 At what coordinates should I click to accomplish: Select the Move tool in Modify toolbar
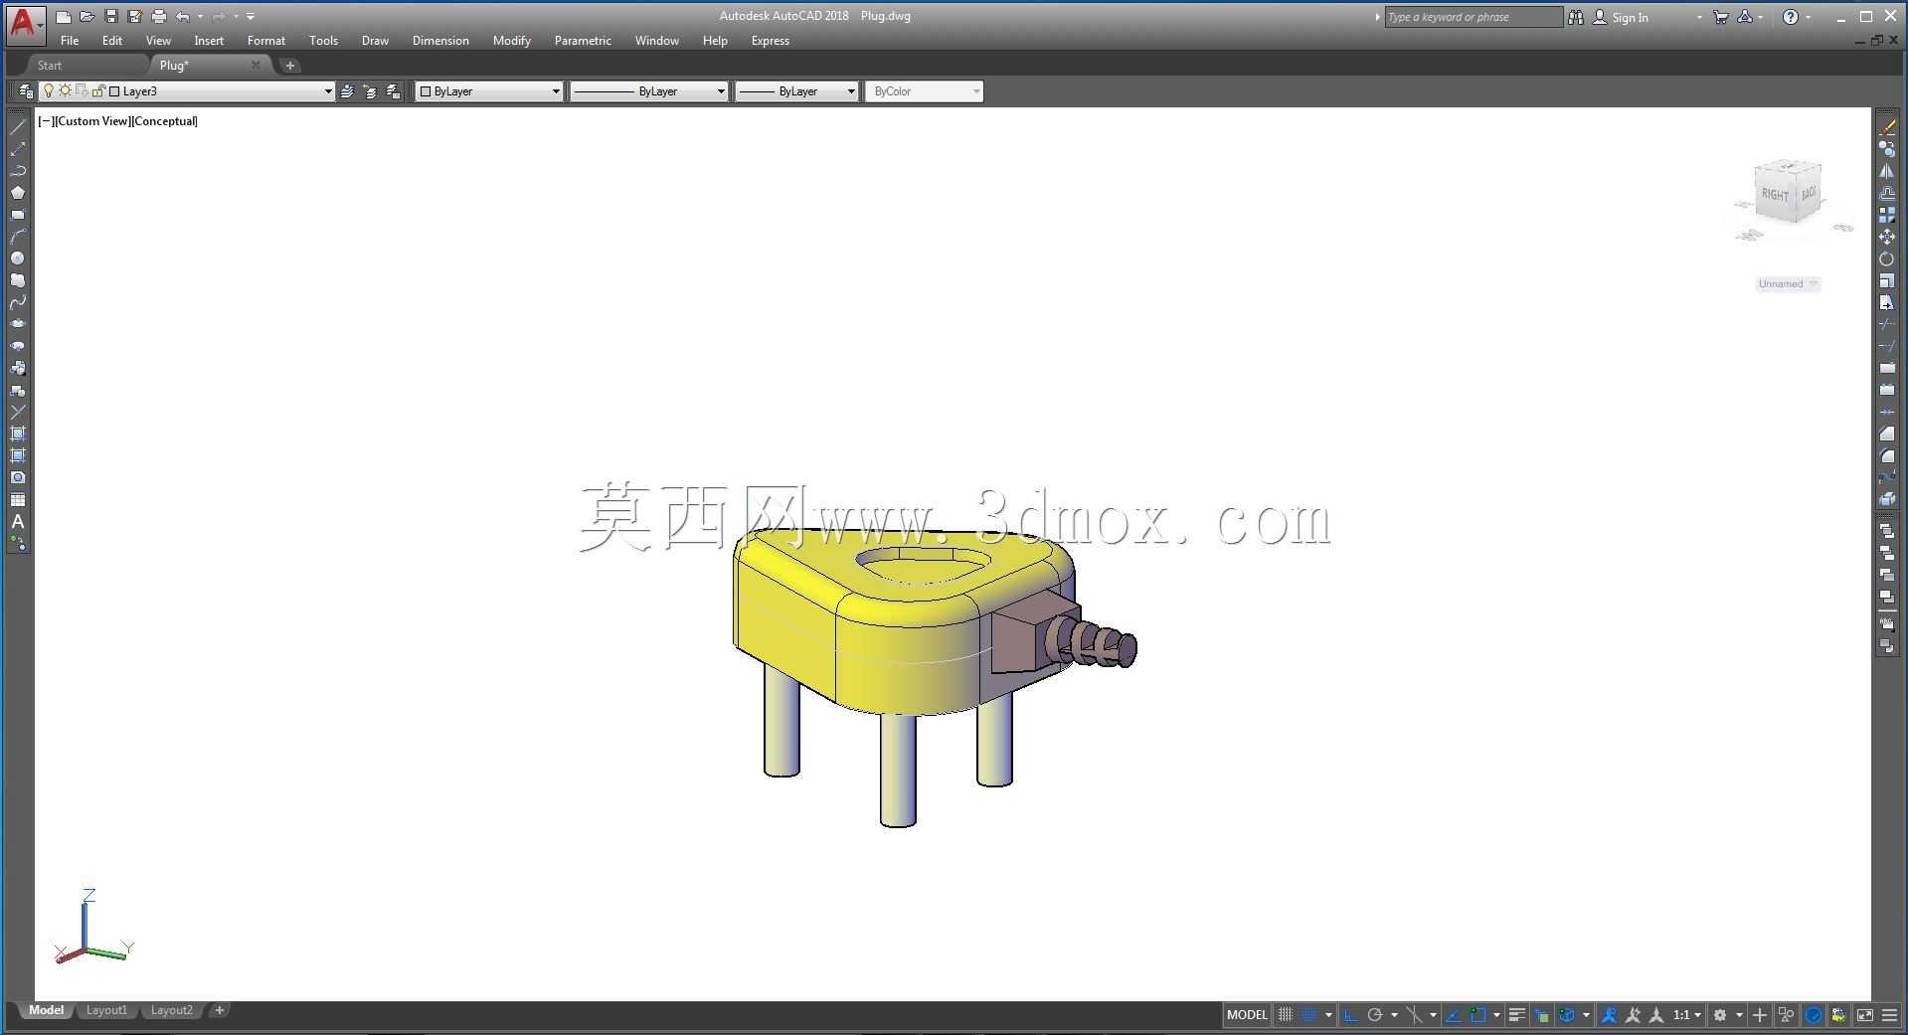click(x=1887, y=237)
